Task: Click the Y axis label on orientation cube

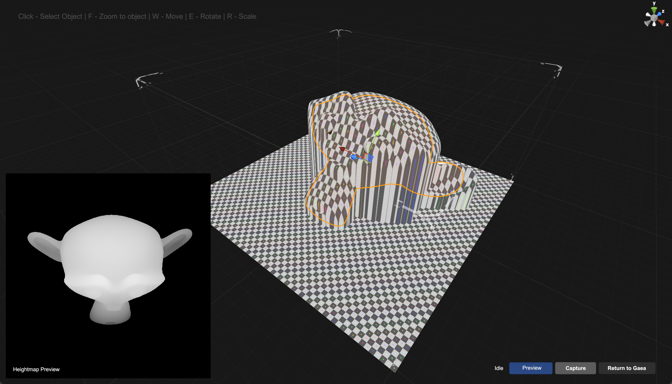Action: tap(654, 4)
